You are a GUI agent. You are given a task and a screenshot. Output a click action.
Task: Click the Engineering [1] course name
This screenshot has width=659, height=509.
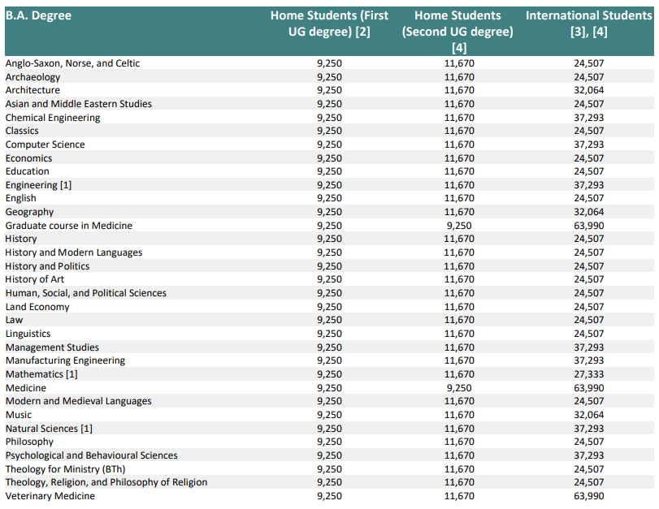click(x=38, y=185)
